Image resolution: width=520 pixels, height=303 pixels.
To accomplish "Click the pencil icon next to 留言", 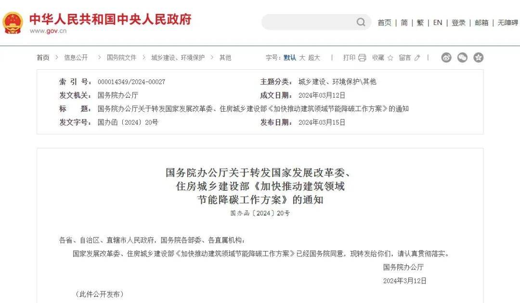I will (x=417, y=58).
